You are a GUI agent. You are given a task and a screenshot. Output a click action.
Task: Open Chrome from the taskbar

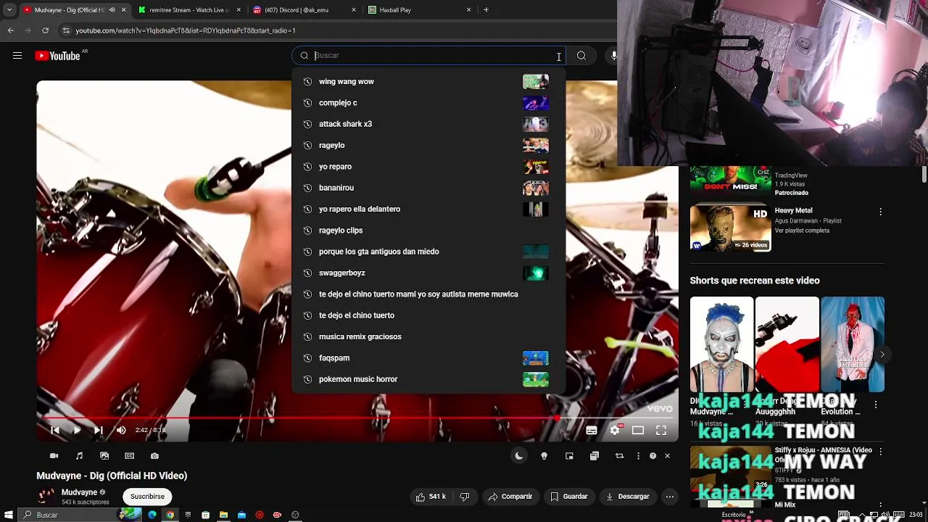170,515
